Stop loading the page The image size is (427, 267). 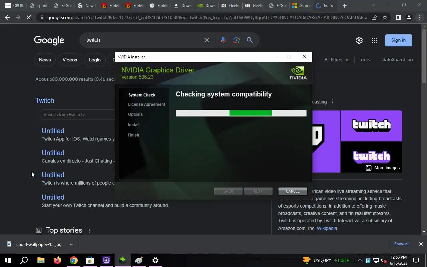point(29,17)
